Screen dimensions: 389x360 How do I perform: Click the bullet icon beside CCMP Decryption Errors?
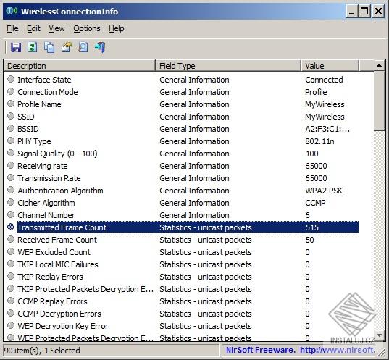click(x=11, y=313)
